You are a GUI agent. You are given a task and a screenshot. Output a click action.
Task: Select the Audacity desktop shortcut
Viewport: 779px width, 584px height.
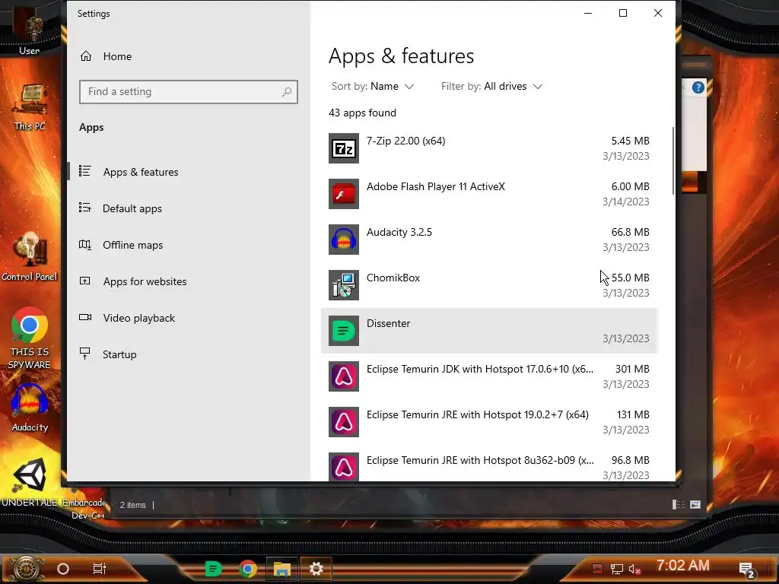click(30, 408)
